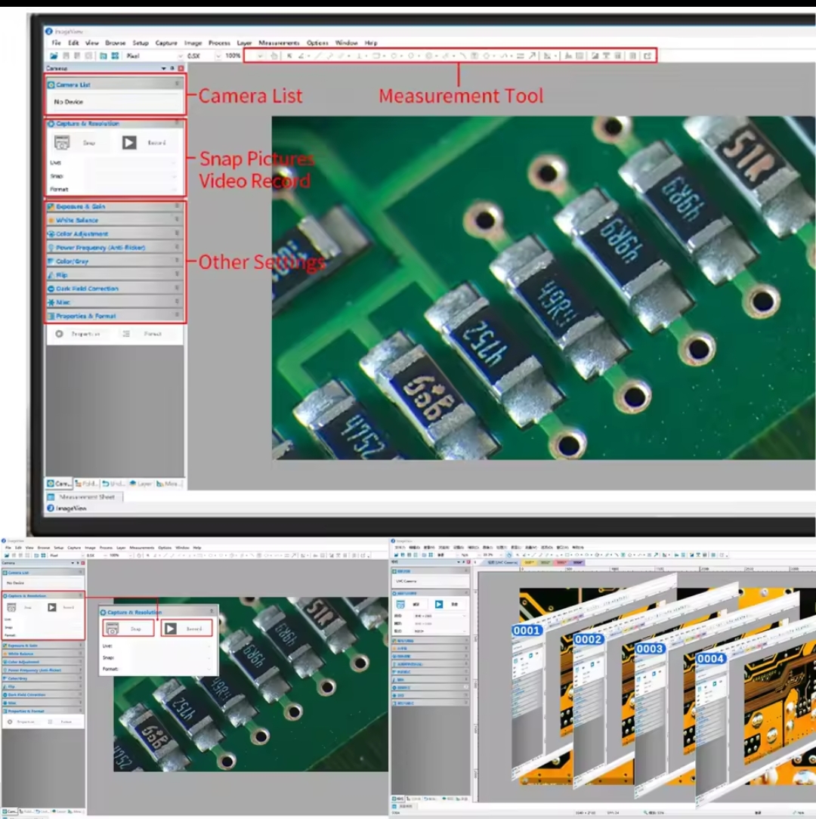Open the Measurements menu in main window
816x819 pixels.
pyautogui.click(x=279, y=43)
